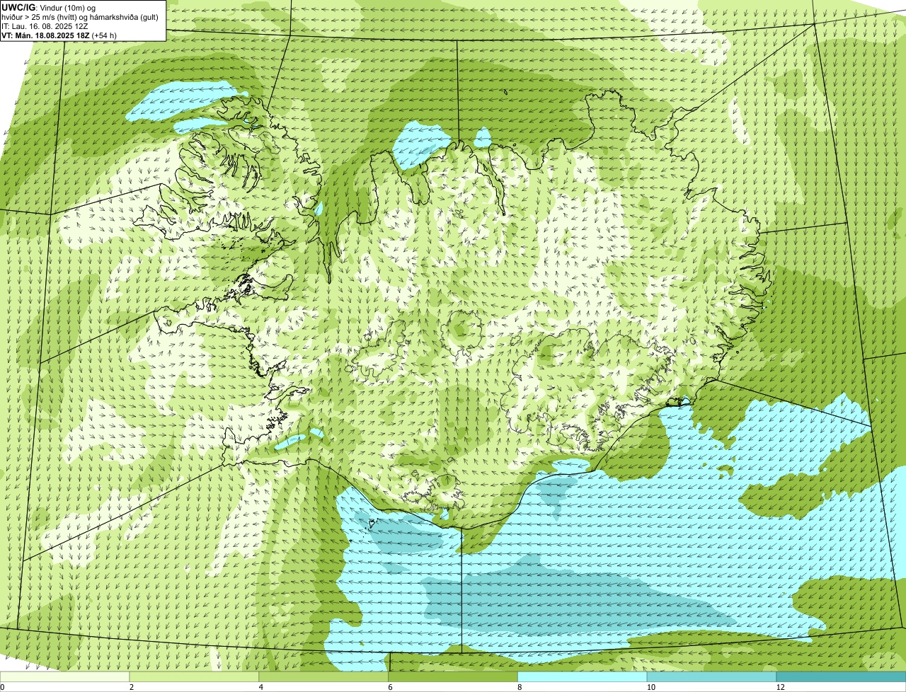Click the 0–2 m/s pale yellow scale segment
This screenshot has height=692, width=906.
click(x=65, y=677)
